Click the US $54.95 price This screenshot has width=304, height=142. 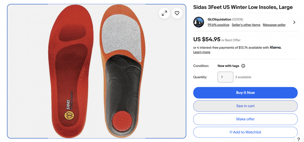coord(207,39)
